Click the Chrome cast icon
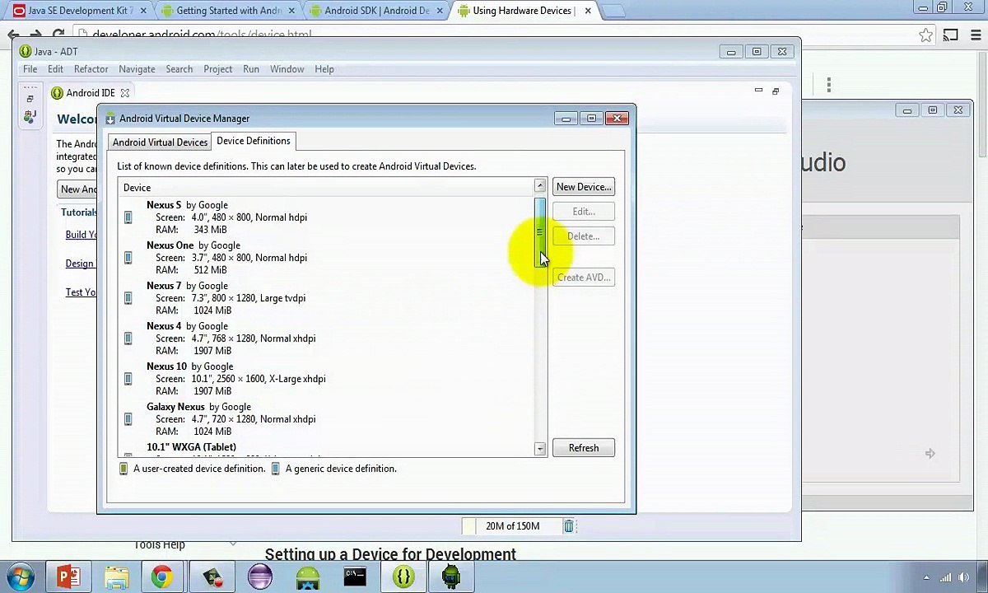988x593 pixels. pos(950,35)
